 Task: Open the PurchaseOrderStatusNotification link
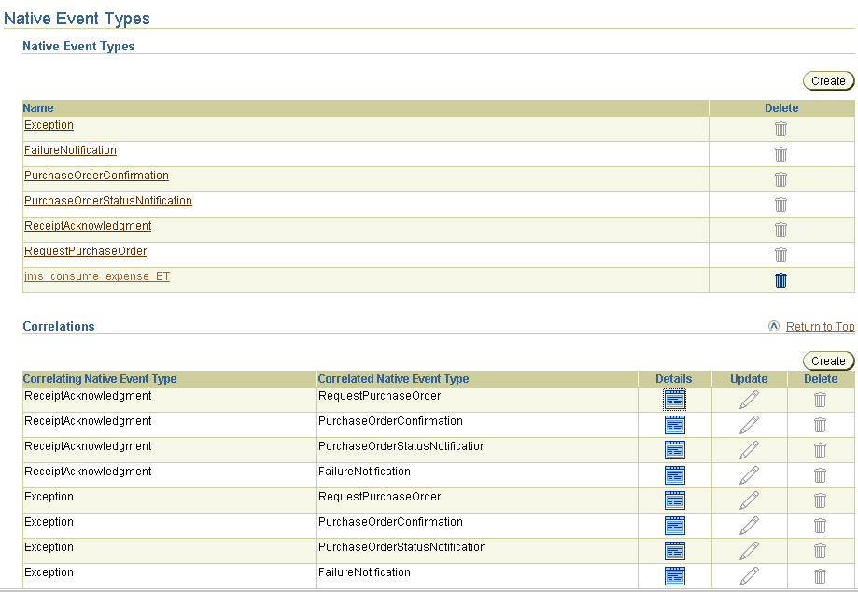[107, 200]
